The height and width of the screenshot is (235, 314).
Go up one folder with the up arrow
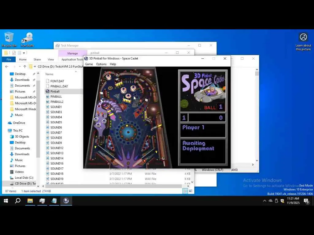(25, 66)
